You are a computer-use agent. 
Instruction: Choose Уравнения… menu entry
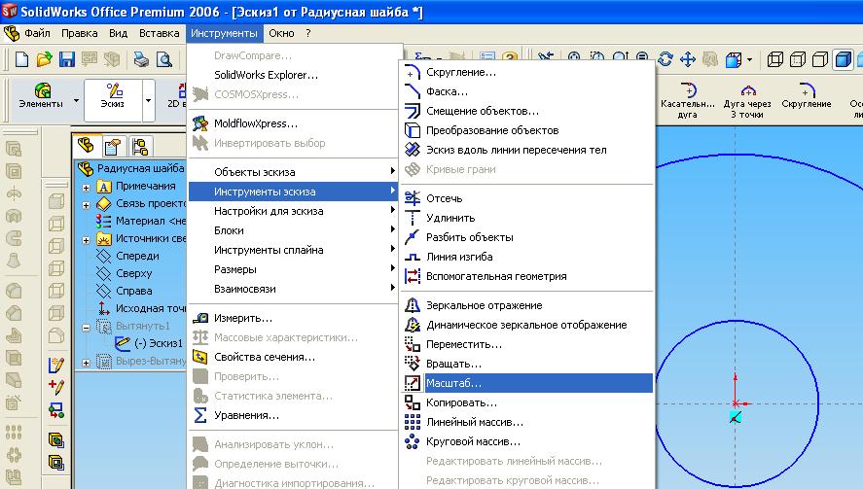(293, 415)
